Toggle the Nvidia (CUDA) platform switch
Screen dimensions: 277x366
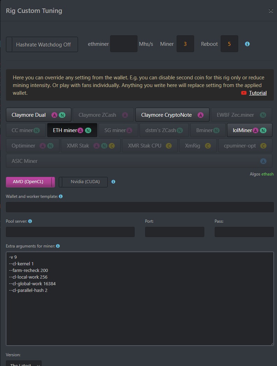pyautogui.click(x=83, y=182)
